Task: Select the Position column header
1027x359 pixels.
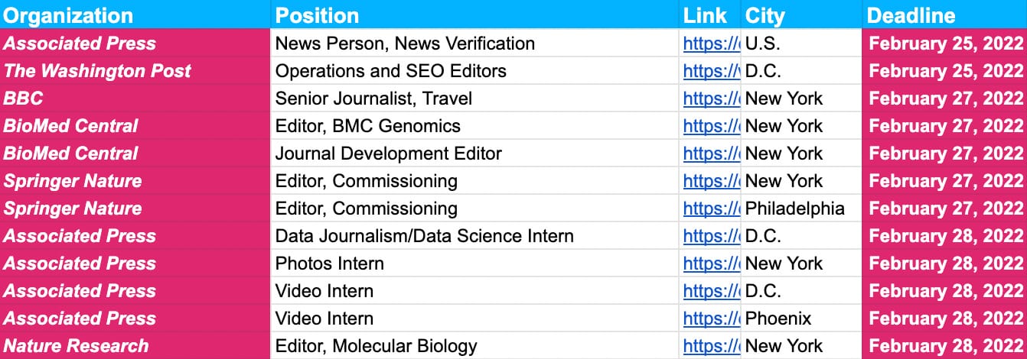Action: coord(317,15)
